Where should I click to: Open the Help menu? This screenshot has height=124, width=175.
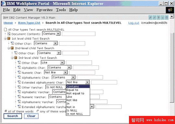coord(74,10)
